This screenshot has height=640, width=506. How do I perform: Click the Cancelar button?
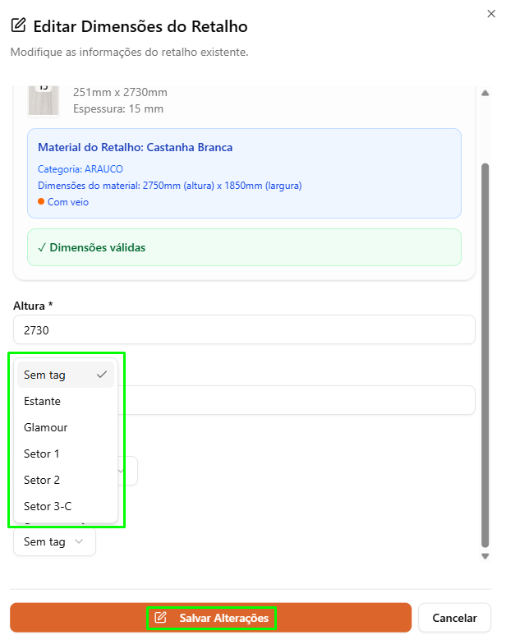click(454, 618)
